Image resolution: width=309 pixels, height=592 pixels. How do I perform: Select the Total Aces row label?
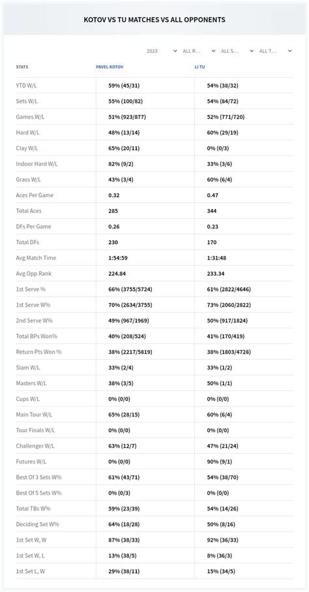[28, 211]
